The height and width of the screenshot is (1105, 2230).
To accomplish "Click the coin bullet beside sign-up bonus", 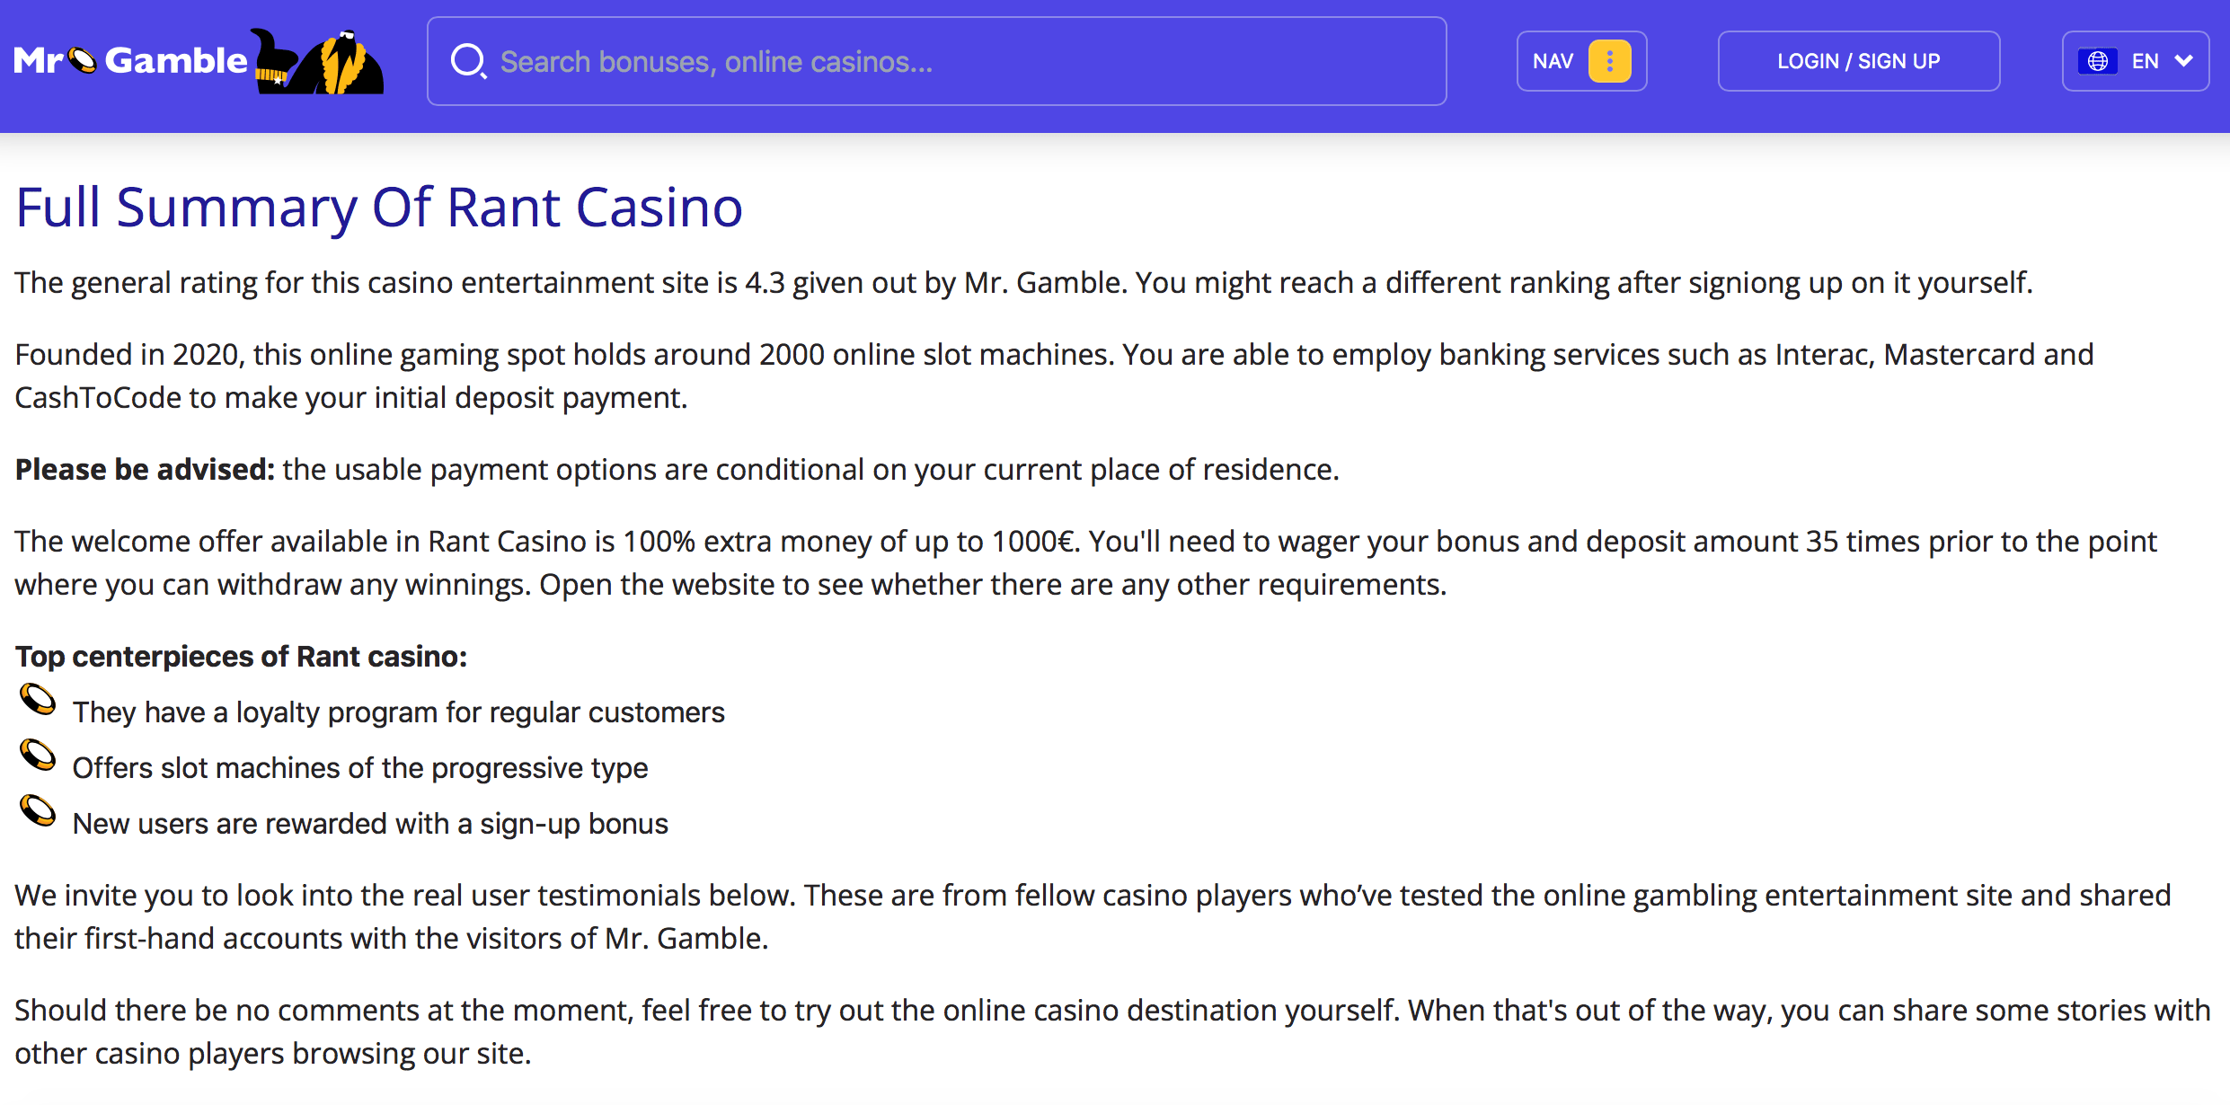I will pos(38,810).
